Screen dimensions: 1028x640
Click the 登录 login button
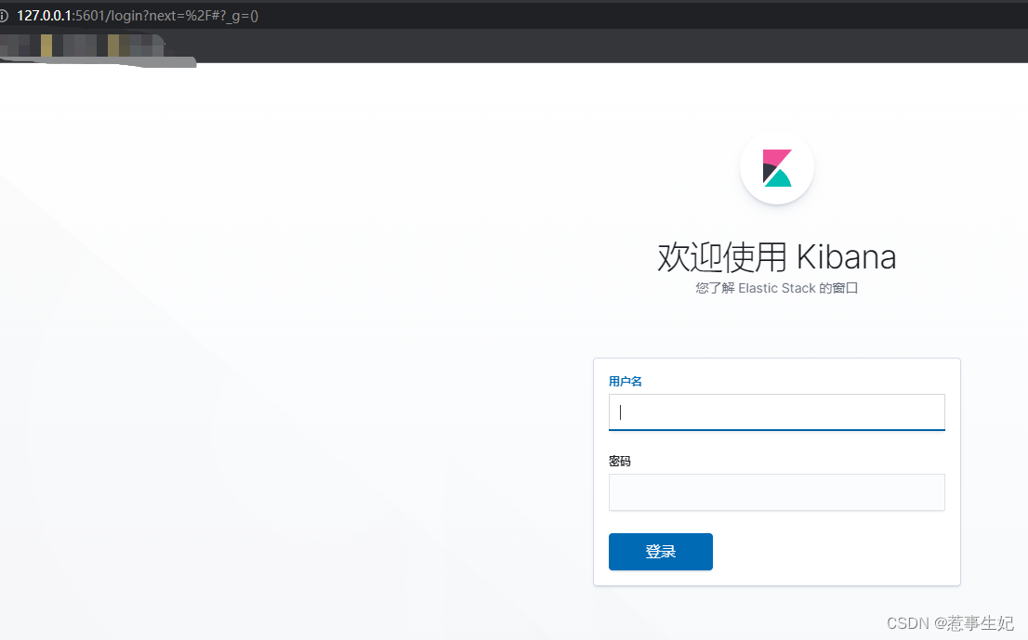pyautogui.click(x=660, y=552)
